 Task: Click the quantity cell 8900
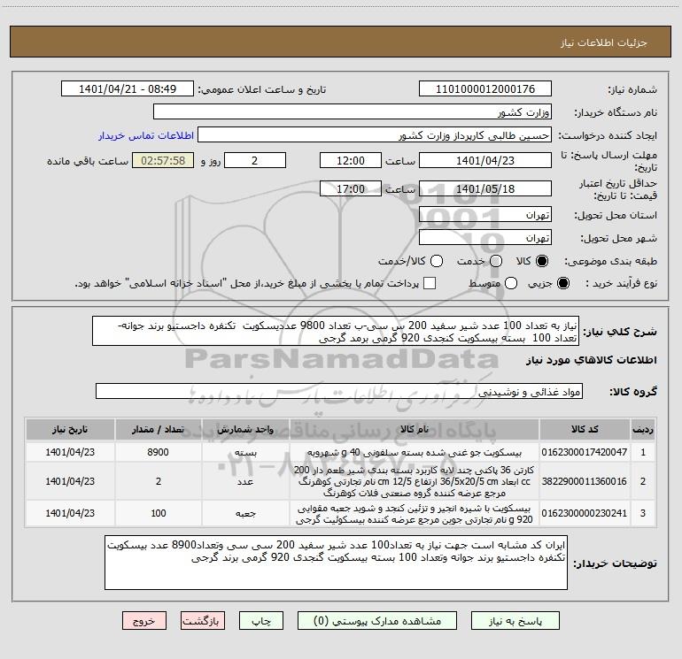(158, 452)
